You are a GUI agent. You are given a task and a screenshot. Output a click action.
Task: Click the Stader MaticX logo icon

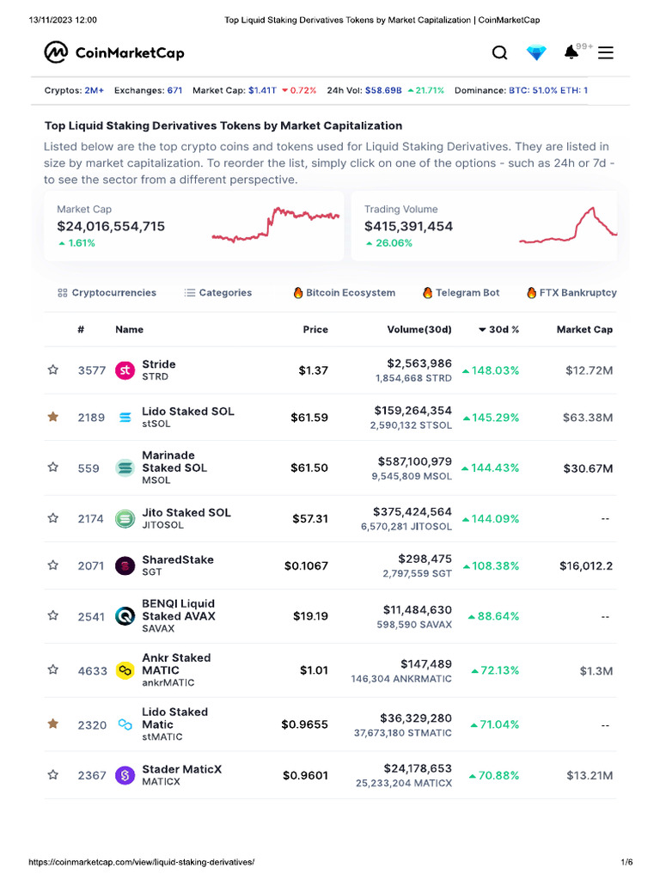(125, 775)
